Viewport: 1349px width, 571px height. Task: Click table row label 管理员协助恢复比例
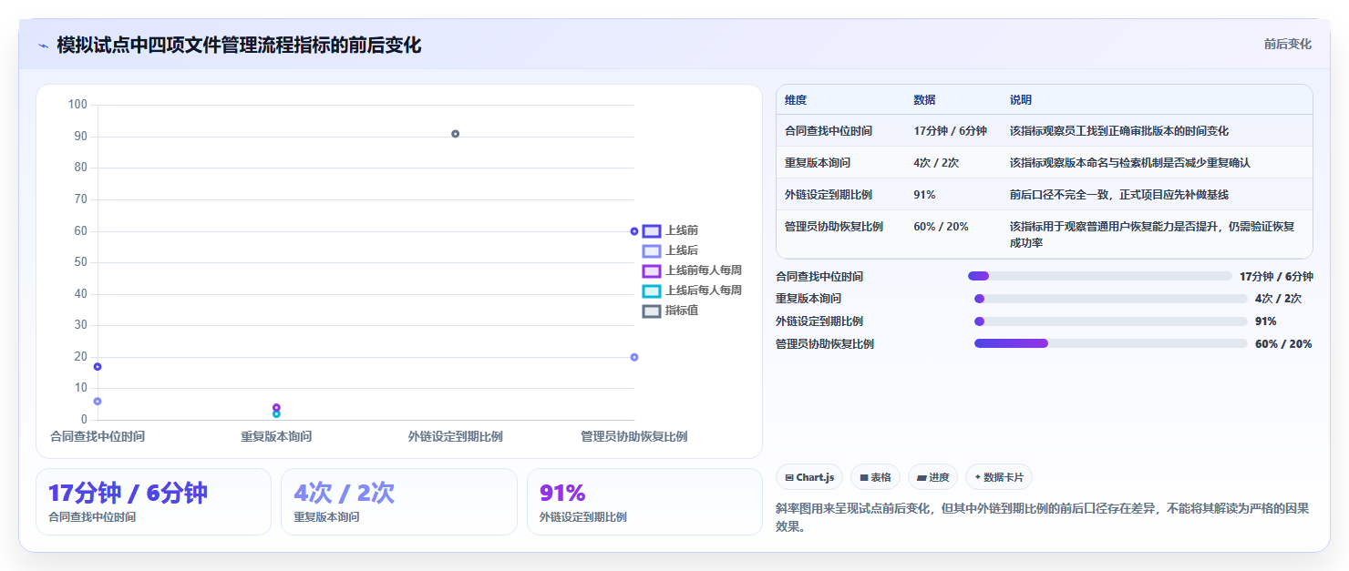(834, 227)
